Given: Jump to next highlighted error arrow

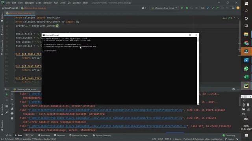Looking at the screenshot, I should tap(239, 18).
